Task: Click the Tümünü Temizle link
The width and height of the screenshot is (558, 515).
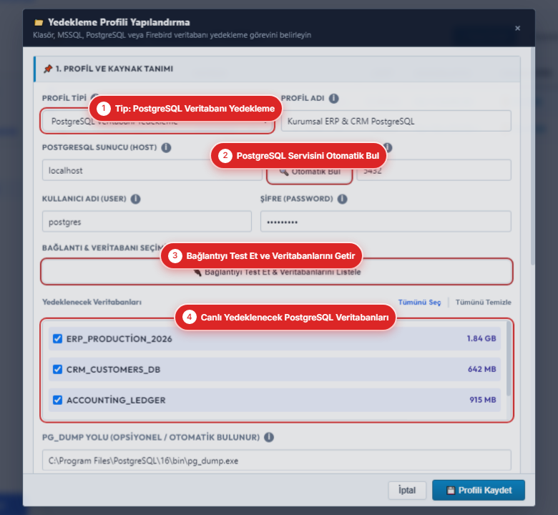Action: point(484,302)
